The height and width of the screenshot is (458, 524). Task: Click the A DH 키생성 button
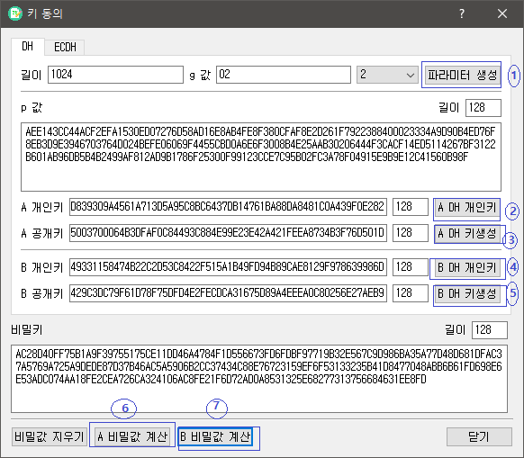pyautogui.click(x=468, y=234)
